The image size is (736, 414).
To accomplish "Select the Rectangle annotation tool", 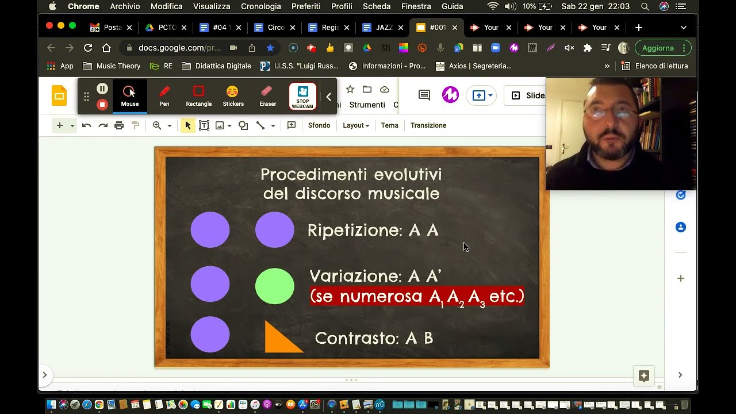I will (199, 96).
